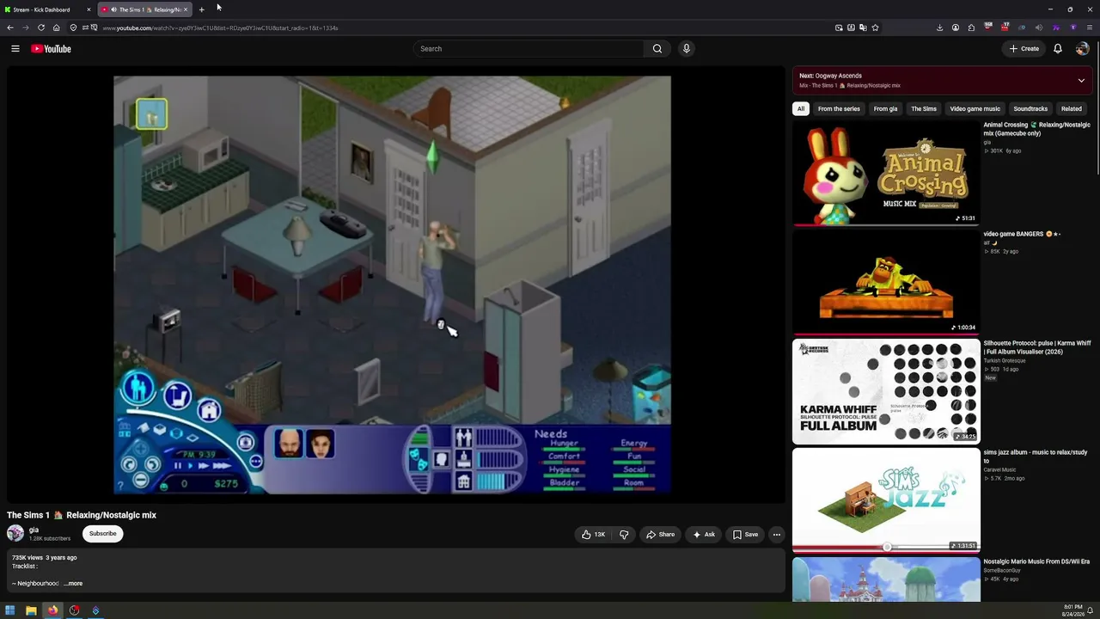Open the Animal Crossing Relaxing/Nostalgic mix title
Image resolution: width=1100 pixels, height=619 pixels.
tap(1036, 129)
